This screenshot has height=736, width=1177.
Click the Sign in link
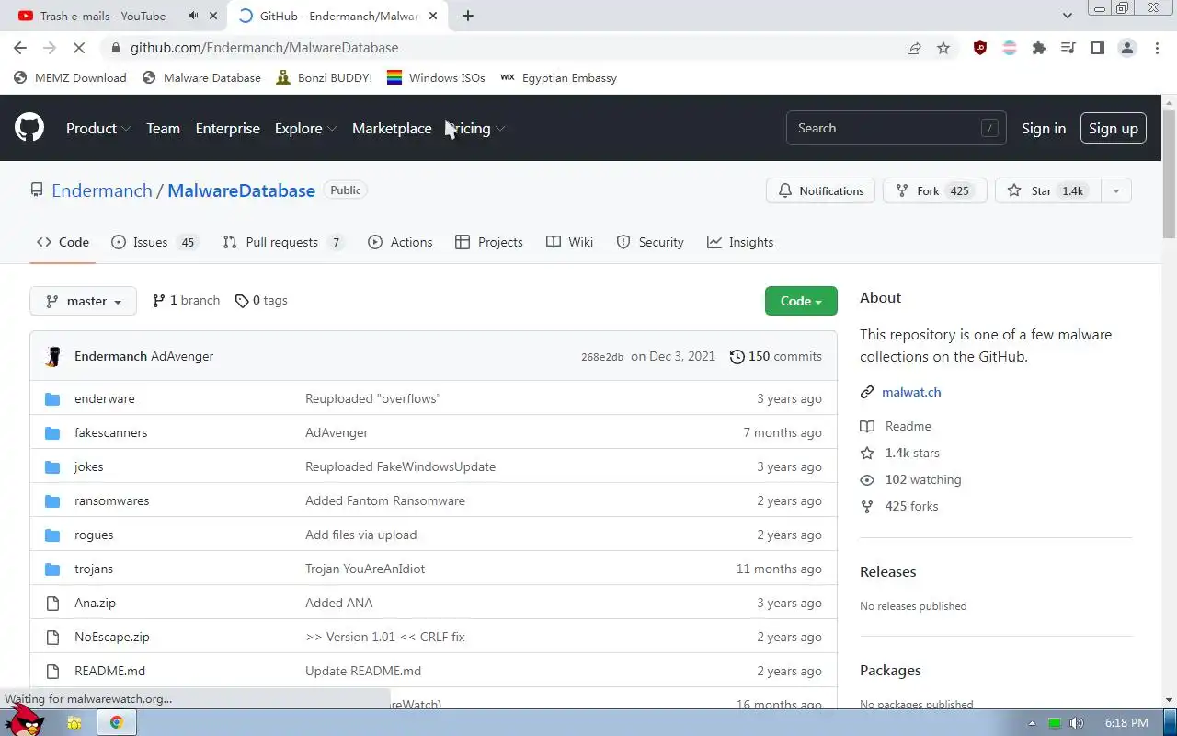[x=1044, y=129]
